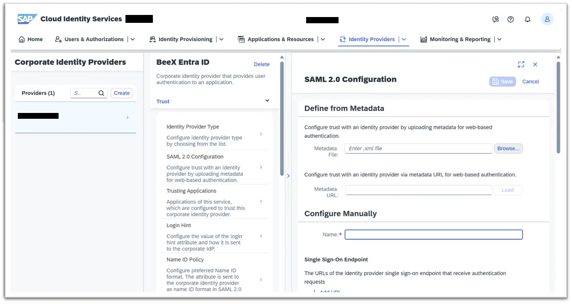Browse for a metadata XML file
Image resolution: width=572 pixels, height=304 pixels.
pyautogui.click(x=508, y=149)
